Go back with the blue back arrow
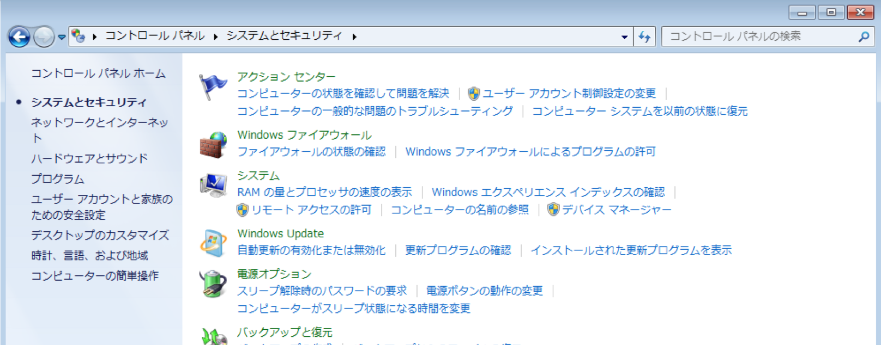 (19, 37)
